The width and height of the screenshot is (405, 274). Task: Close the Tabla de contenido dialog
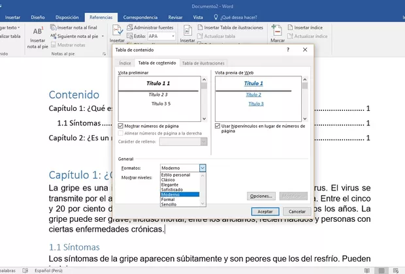coord(305,50)
